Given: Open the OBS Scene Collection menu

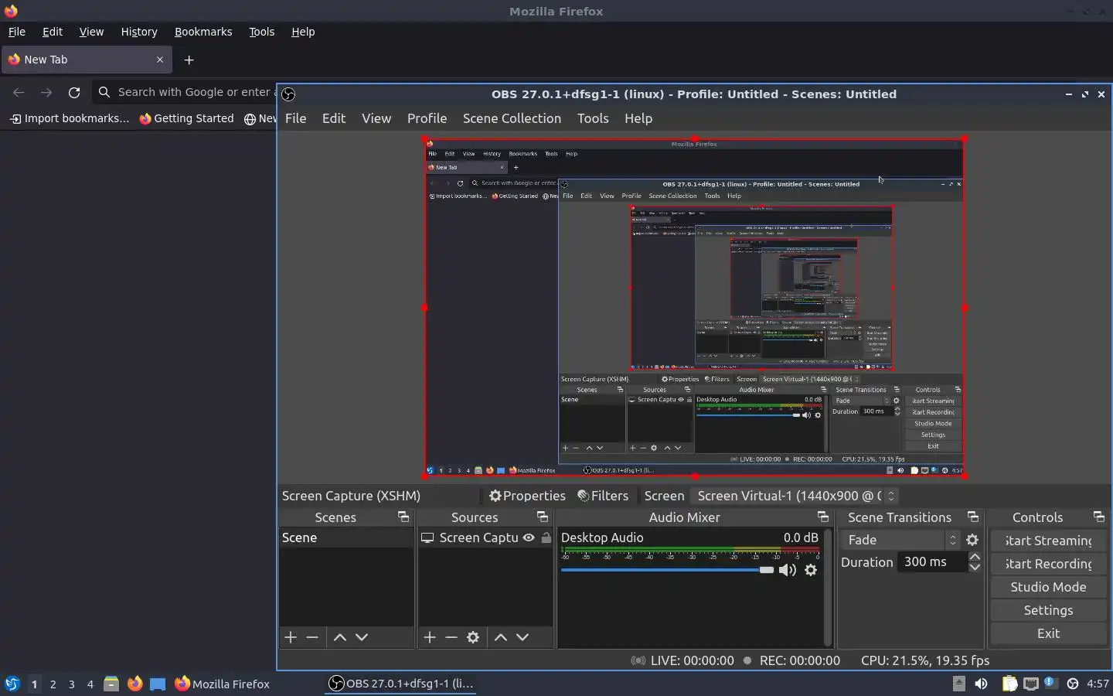Looking at the screenshot, I should coord(512,118).
